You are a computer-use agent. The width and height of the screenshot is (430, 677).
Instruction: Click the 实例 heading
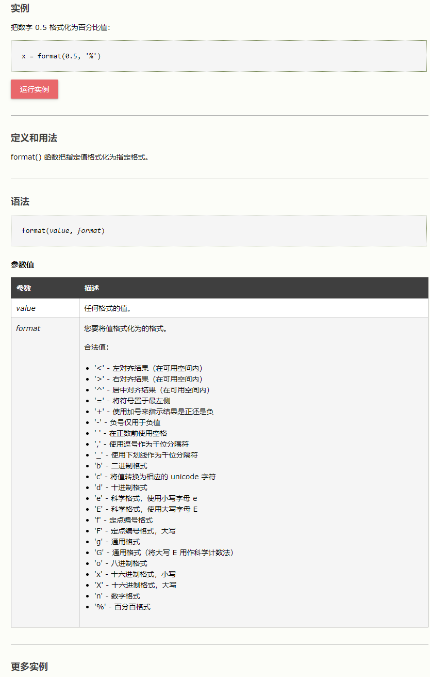click(x=20, y=8)
